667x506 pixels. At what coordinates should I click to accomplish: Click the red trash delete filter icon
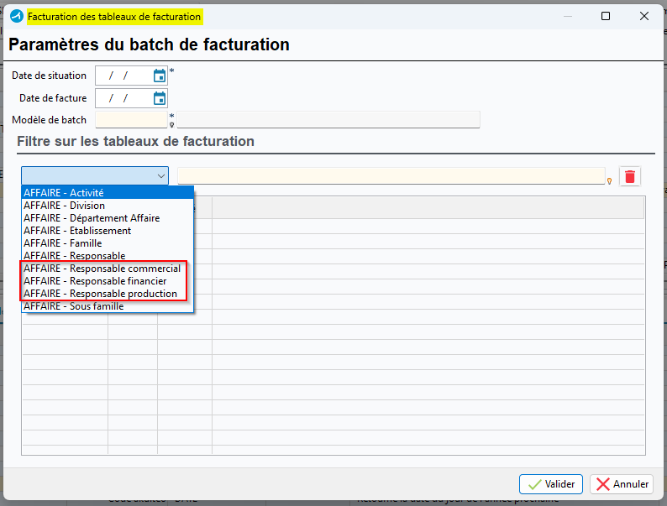click(630, 176)
